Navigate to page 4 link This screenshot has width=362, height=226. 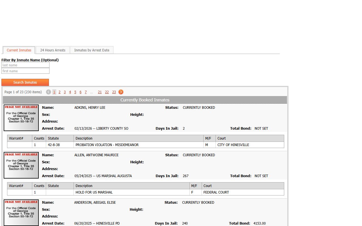[70, 92]
